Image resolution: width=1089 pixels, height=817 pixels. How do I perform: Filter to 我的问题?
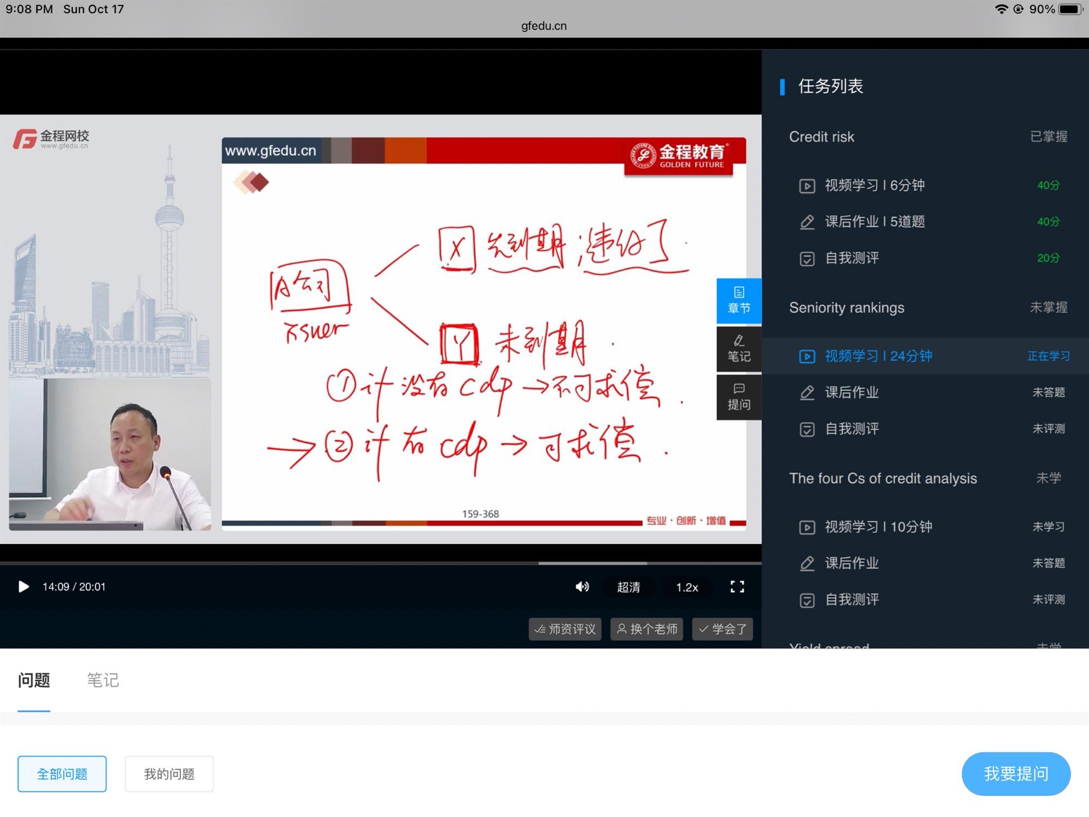click(169, 773)
